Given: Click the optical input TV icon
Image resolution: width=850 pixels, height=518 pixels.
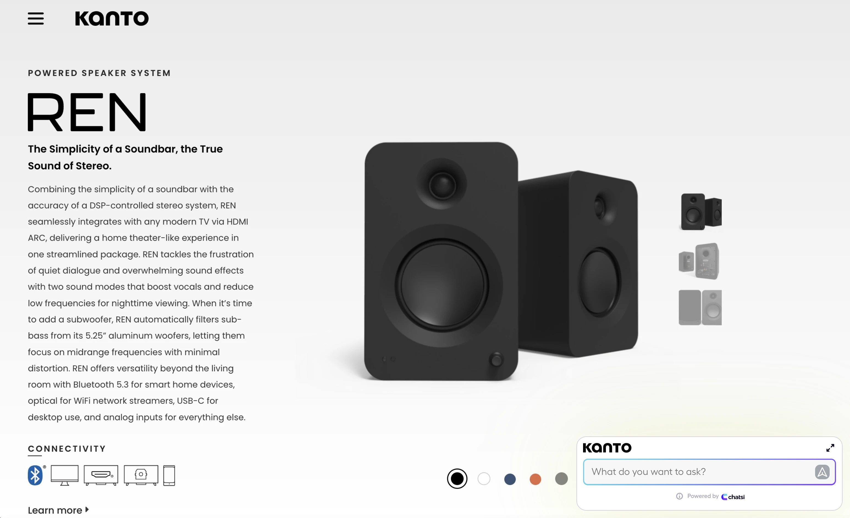Looking at the screenshot, I should click(141, 475).
